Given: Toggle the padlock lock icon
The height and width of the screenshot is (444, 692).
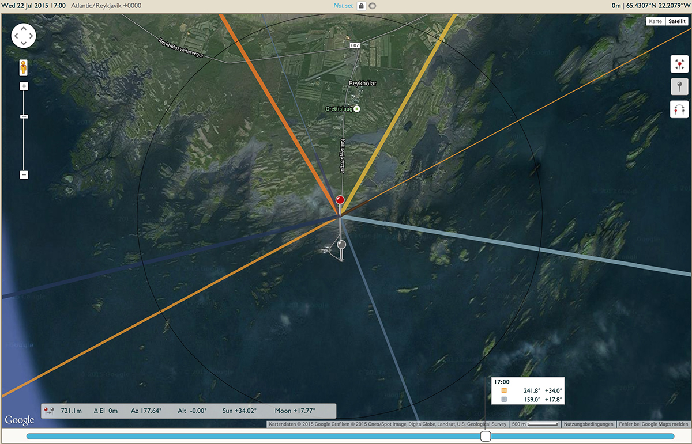Looking at the screenshot, I should (x=361, y=6).
